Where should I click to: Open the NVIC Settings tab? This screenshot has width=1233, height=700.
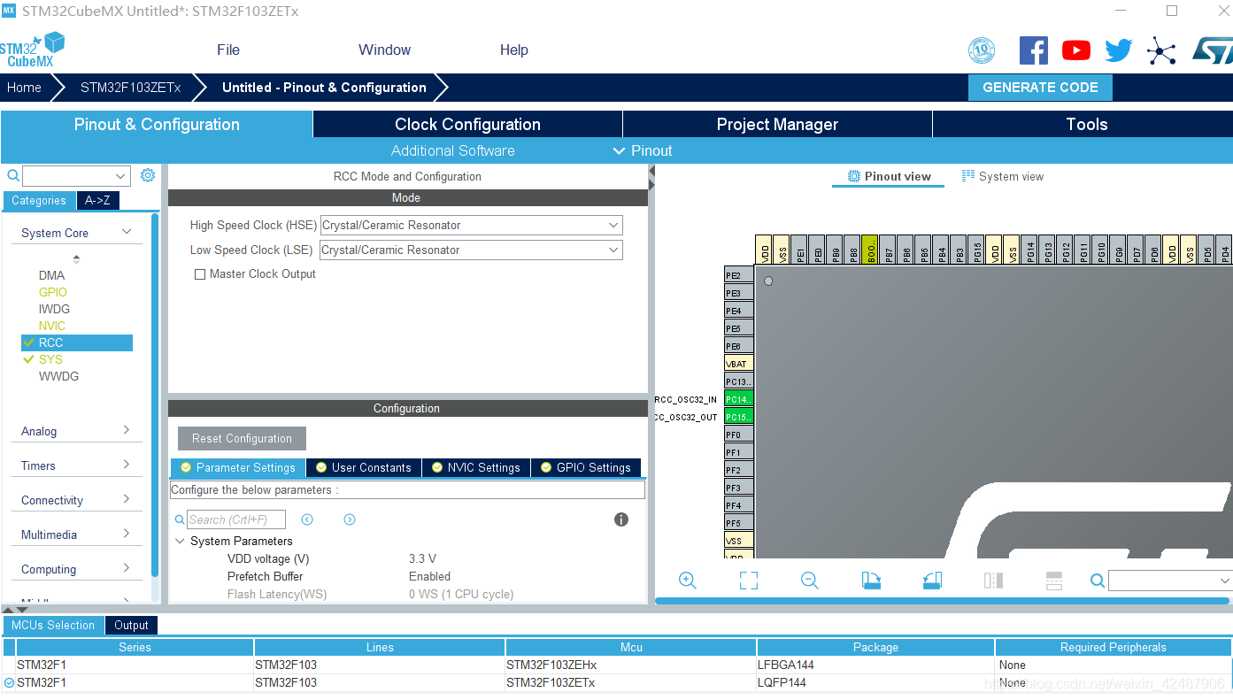(x=476, y=467)
